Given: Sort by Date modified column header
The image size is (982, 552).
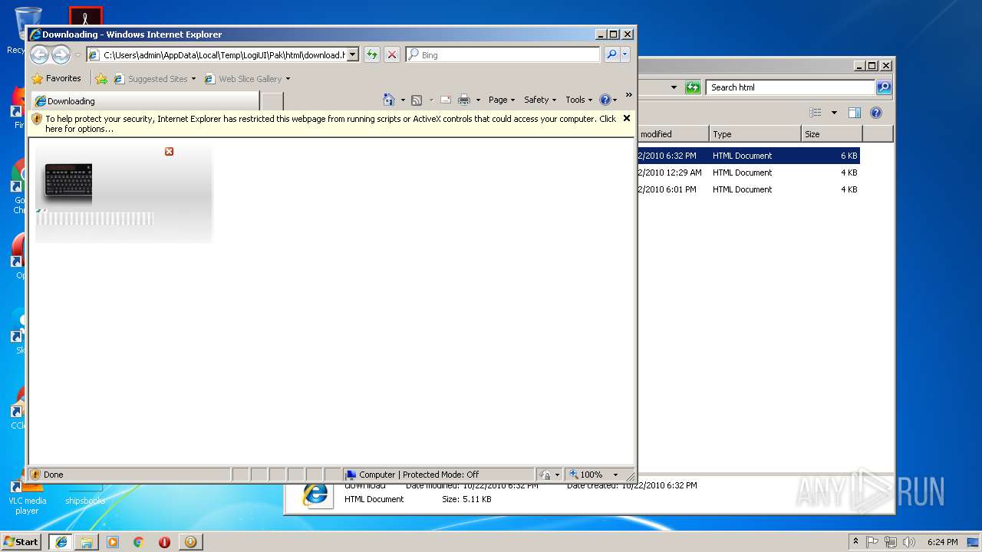Looking at the screenshot, I should [x=673, y=134].
